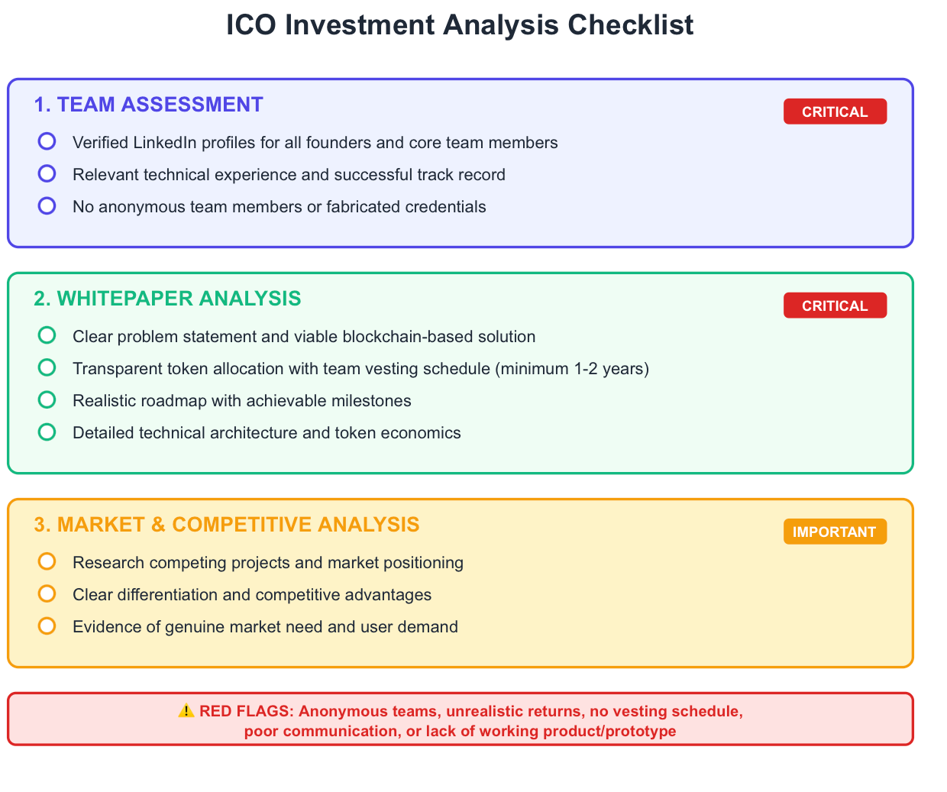
Task: Check the Clear problem statement item
Action: 47,335
